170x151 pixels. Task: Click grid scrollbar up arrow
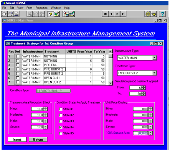[x=111, y=51]
